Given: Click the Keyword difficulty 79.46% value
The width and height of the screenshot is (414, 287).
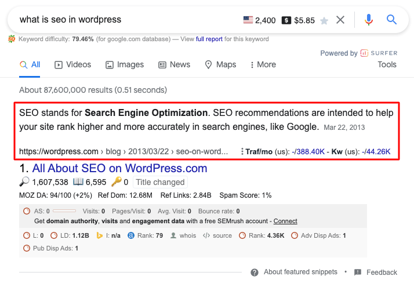Looking at the screenshot, I should pos(83,39).
